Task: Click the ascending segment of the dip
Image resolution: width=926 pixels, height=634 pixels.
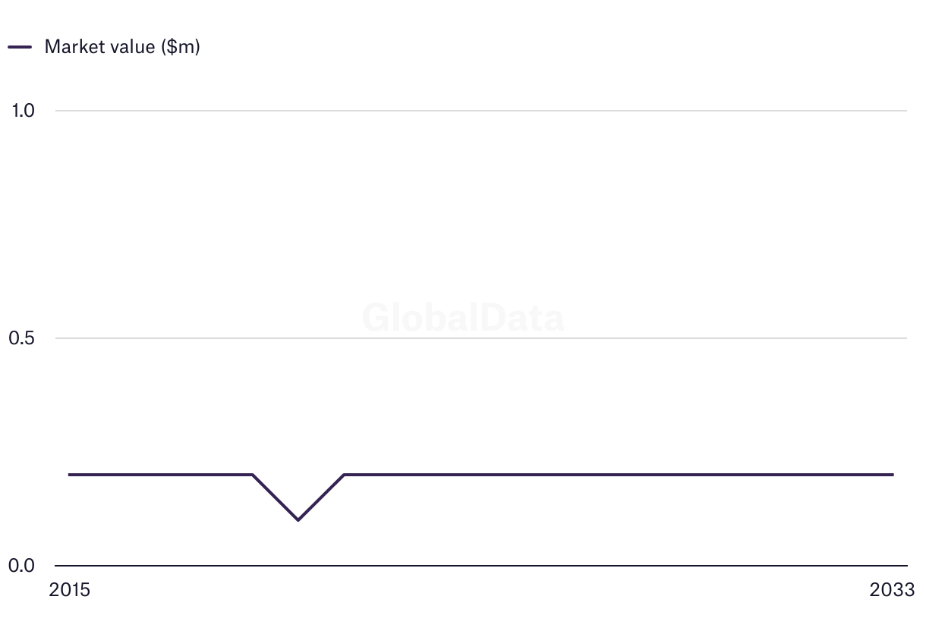Action: [321, 497]
